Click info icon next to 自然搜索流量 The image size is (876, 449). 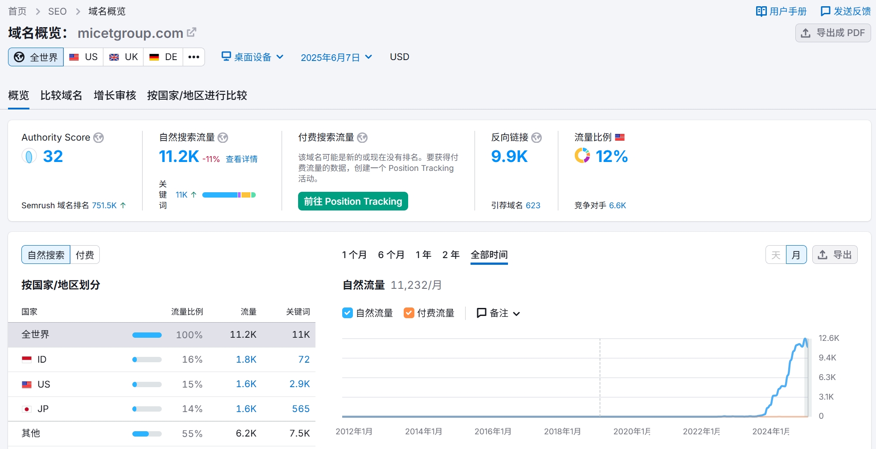[223, 138]
